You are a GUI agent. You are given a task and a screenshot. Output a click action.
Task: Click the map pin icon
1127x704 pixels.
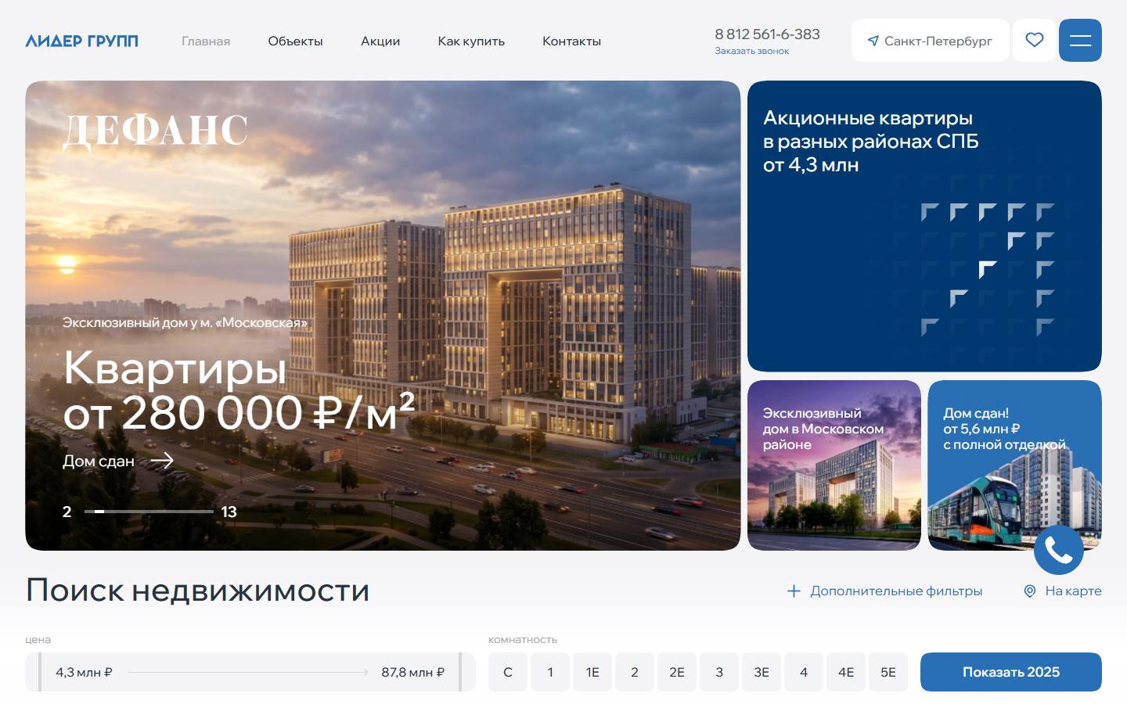pyautogui.click(x=1030, y=591)
